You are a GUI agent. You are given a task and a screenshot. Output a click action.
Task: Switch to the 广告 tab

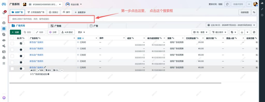pos(107,26)
